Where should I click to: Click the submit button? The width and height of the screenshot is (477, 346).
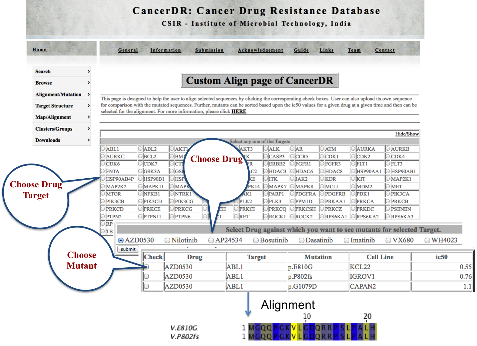point(128,249)
